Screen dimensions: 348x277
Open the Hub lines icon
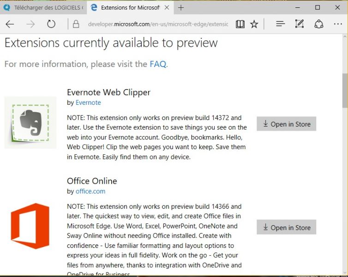point(280,24)
